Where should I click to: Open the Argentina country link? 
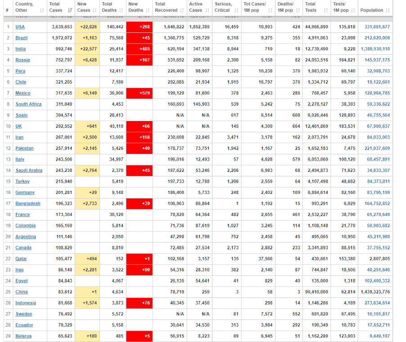click(26, 237)
